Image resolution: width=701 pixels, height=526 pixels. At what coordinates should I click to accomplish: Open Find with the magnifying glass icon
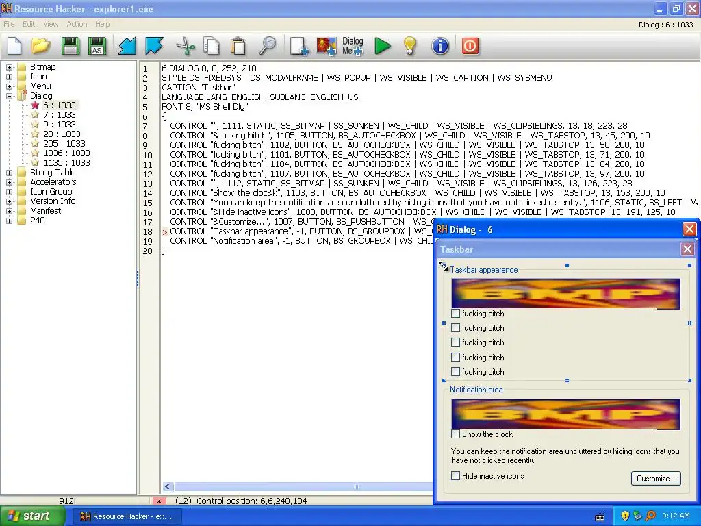(x=268, y=46)
